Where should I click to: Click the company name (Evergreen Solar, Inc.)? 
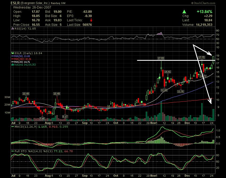(35, 3)
